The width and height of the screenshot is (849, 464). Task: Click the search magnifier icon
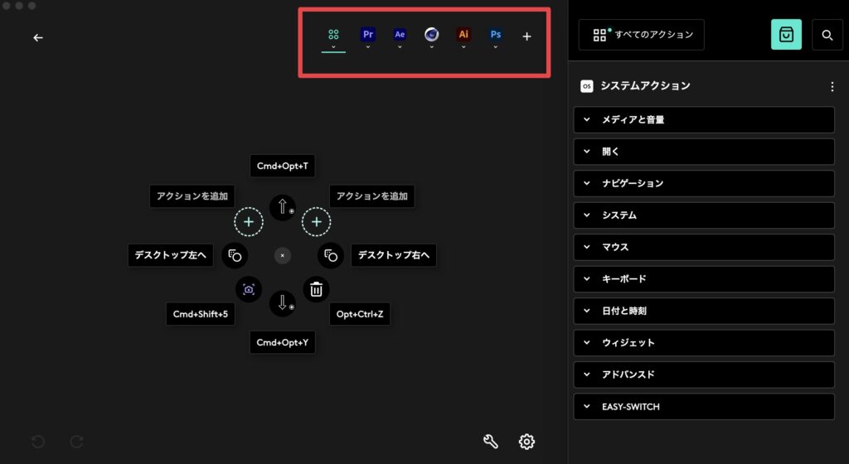click(827, 35)
